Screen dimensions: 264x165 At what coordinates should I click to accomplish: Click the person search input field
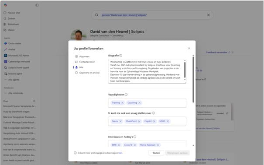point(152,15)
